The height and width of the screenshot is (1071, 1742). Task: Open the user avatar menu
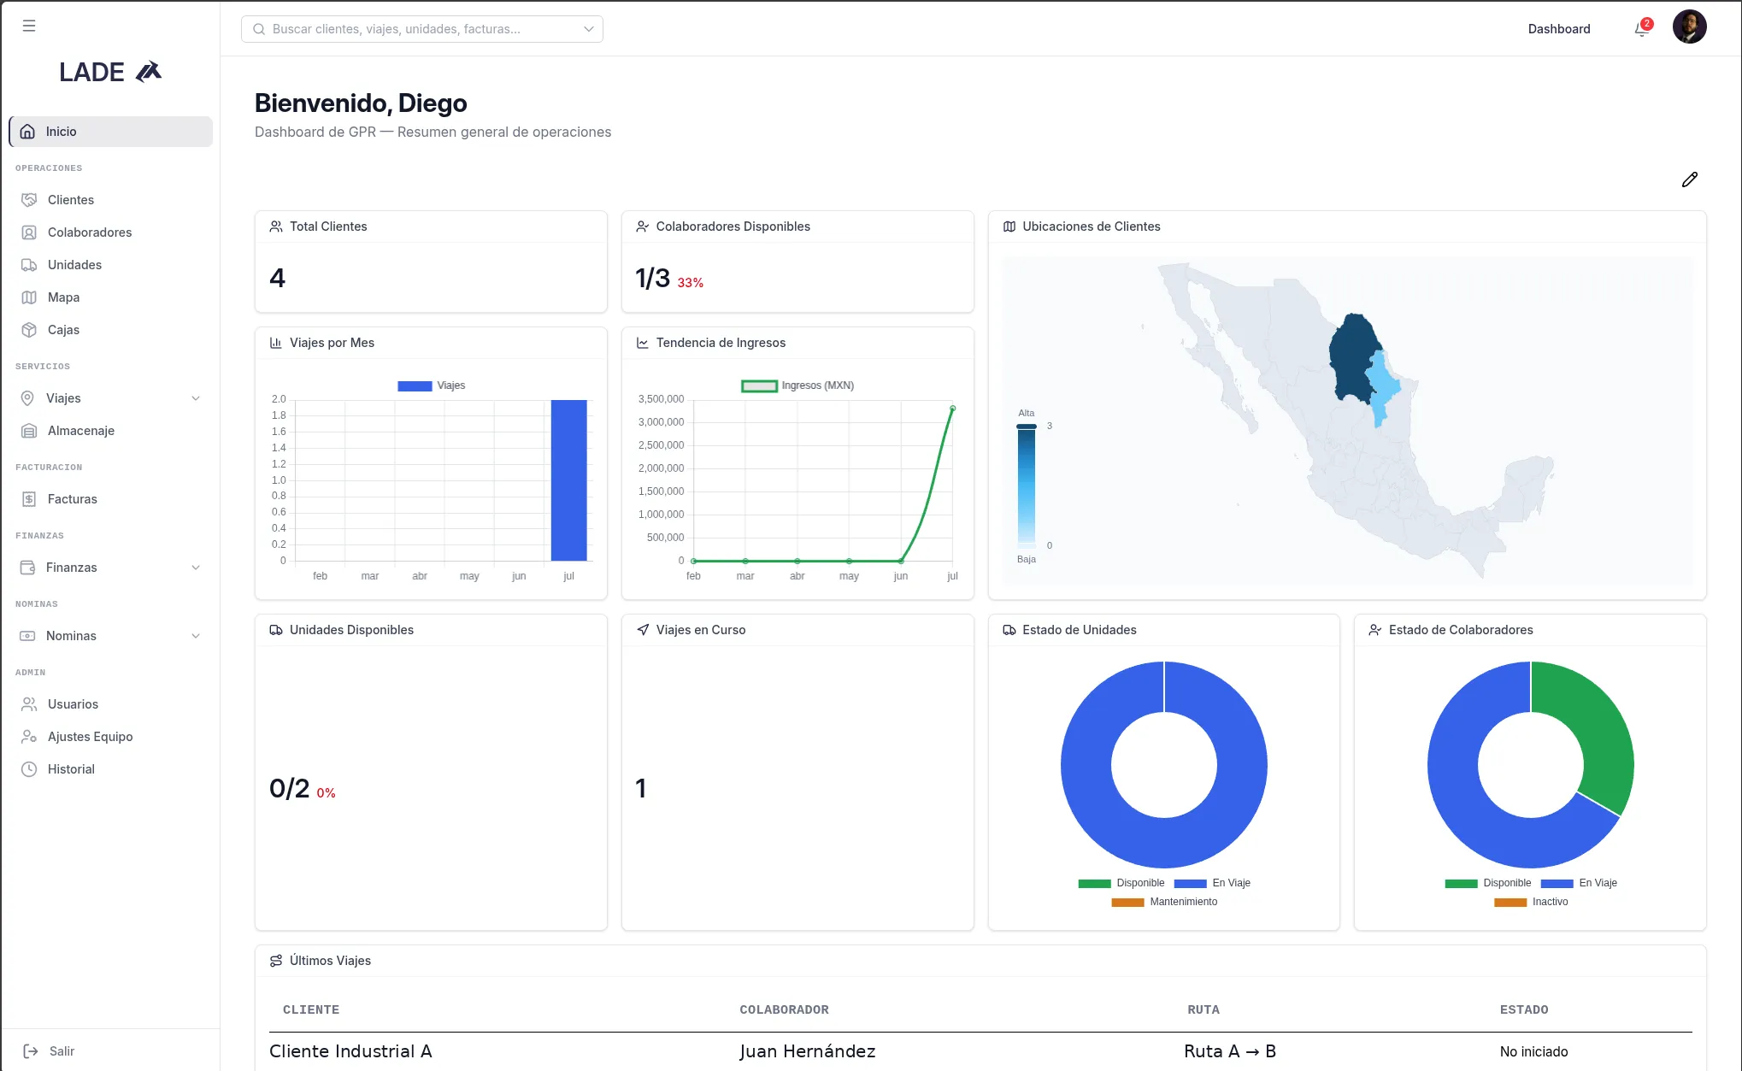pyautogui.click(x=1689, y=27)
